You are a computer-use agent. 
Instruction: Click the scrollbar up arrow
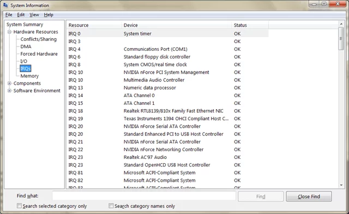click(341, 24)
